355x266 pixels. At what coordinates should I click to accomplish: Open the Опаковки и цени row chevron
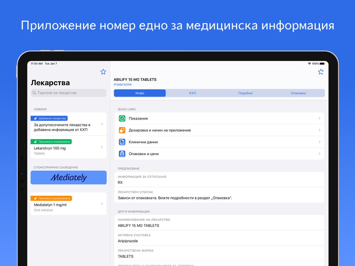(x=319, y=154)
